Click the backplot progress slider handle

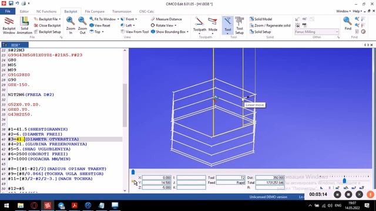click(x=133, y=172)
